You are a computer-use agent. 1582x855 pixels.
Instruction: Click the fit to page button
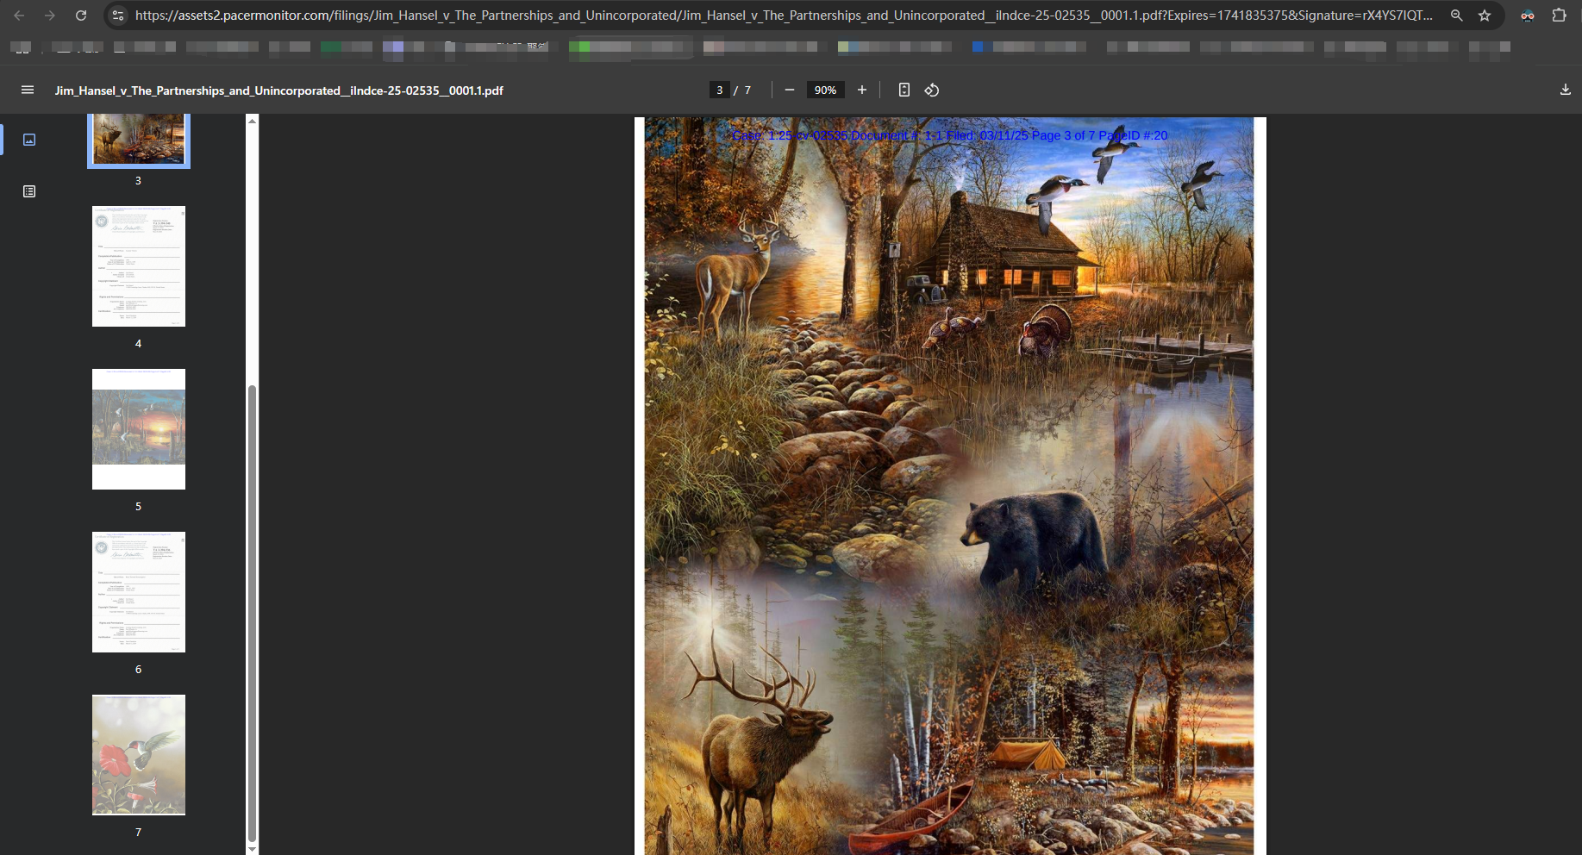(x=904, y=90)
